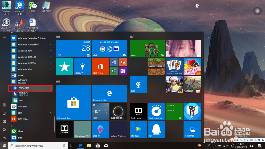This screenshot has height=149, width=265.
Task: Open the QQ penguin tile
Action: point(156,129)
